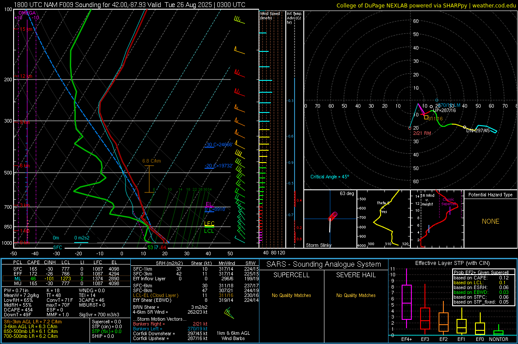Select the LCL marker on the skew-T
Screen dimensions: 518x344
pyautogui.click(x=209, y=231)
